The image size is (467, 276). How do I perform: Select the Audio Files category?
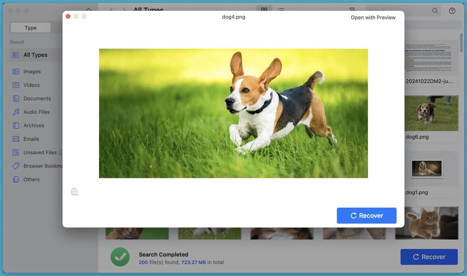[x=36, y=112]
